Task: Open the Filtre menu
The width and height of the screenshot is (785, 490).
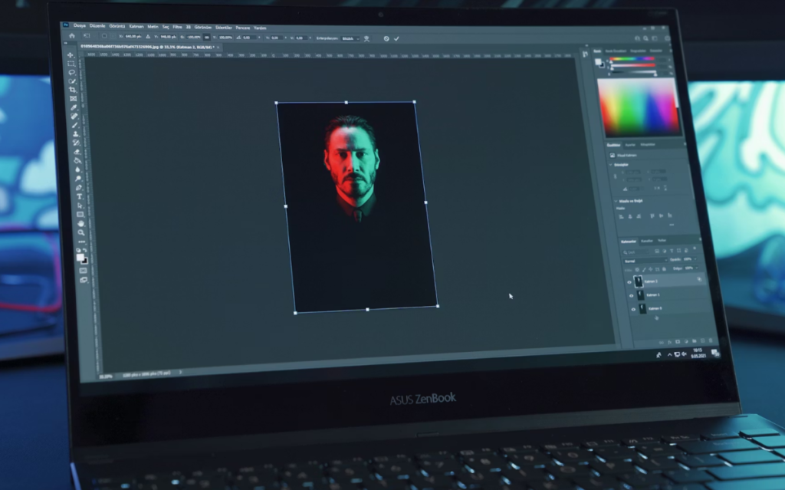Action: (x=179, y=25)
